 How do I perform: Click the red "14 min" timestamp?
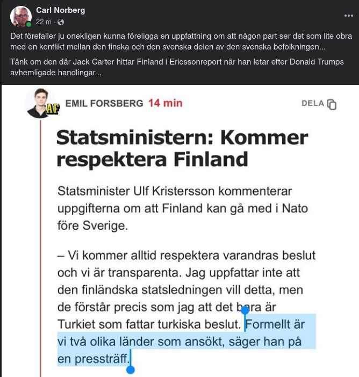click(166, 103)
